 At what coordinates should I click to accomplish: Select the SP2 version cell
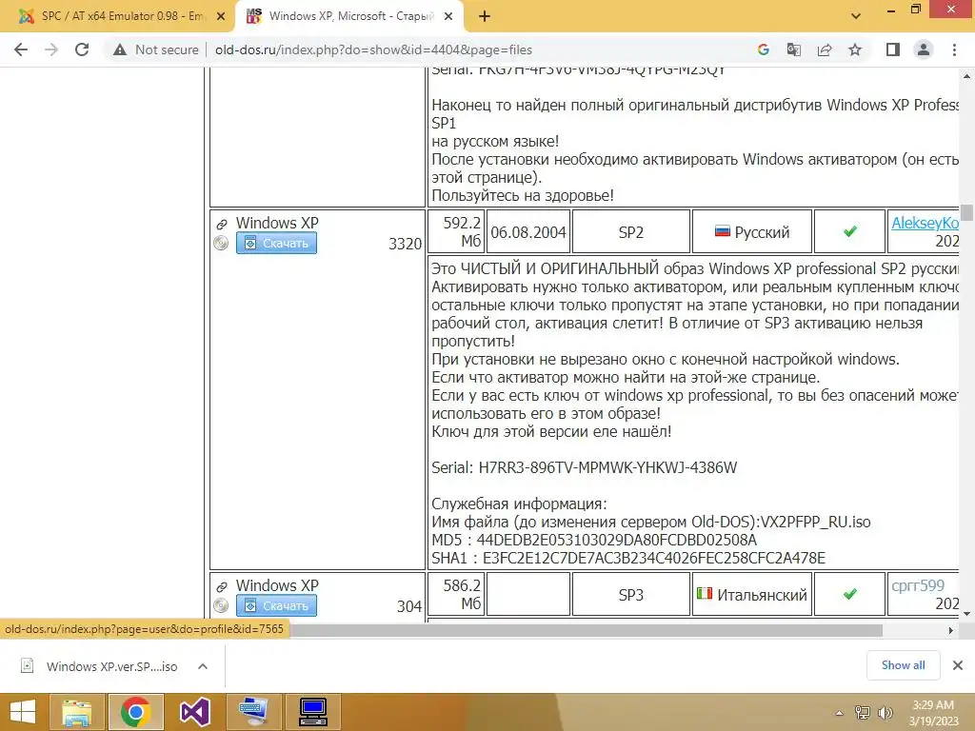pyautogui.click(x=630, y=232)
